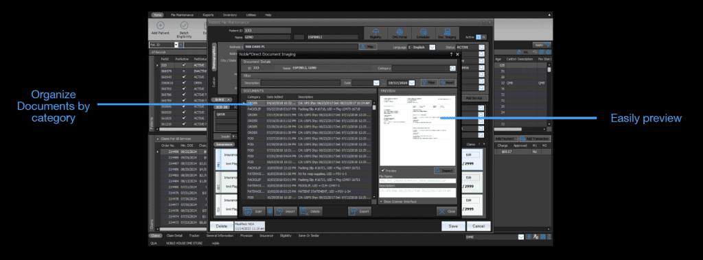
Task: Click the help question mark in Document Imaging
Action: (x=451, y=54)
